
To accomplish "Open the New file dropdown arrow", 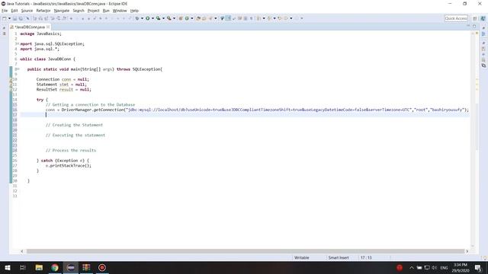I will (x=9, y=18).
